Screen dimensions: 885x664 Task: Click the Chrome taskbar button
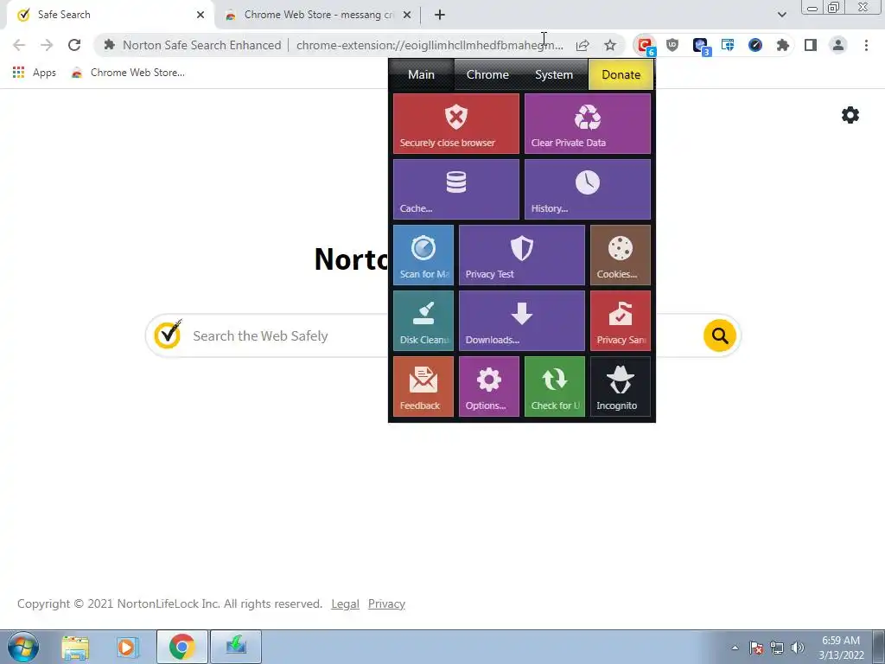[x=181, y=647]
